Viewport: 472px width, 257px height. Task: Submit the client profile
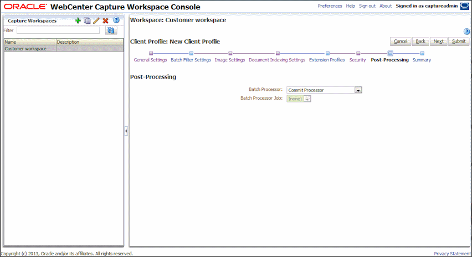(x=459, y=41)
